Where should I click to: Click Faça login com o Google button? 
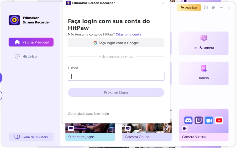click(116, 43)
